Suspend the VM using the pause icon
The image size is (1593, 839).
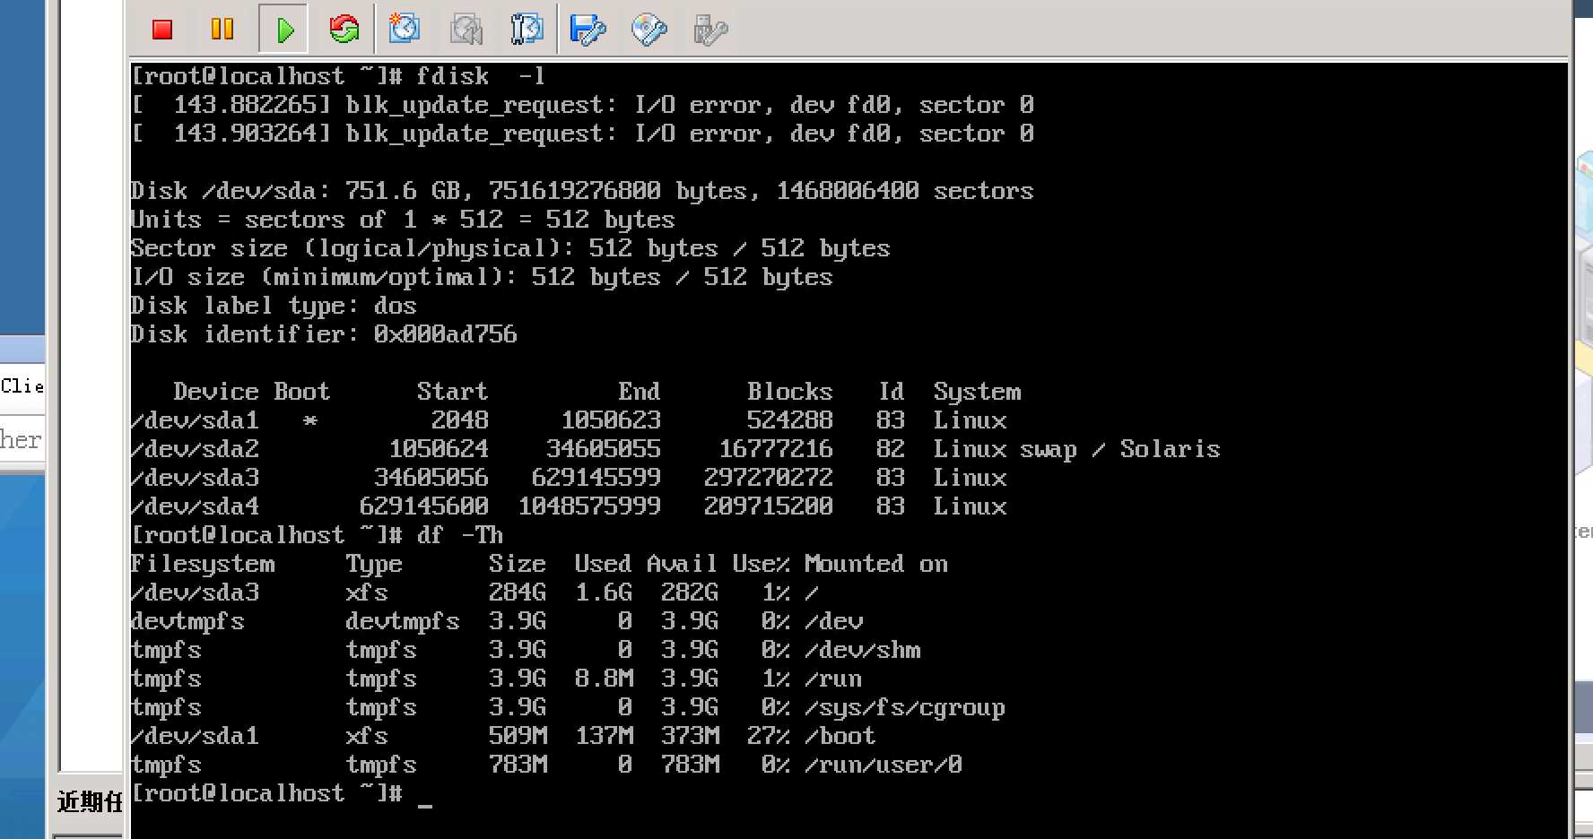[222, 30]
